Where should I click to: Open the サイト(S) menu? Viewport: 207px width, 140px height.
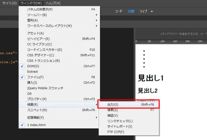9,3
